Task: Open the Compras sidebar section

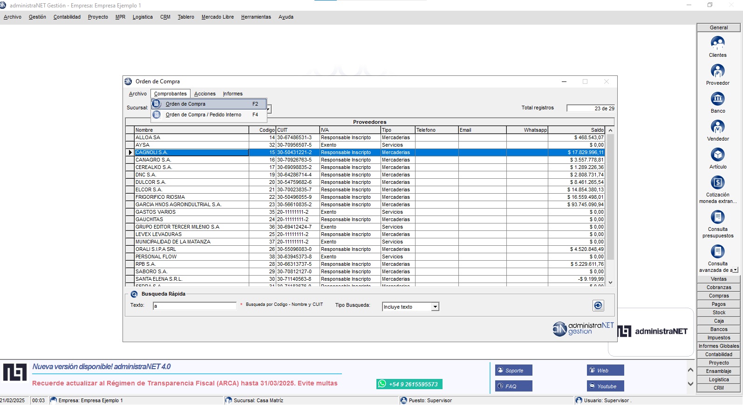Action: tap(719, 296)
